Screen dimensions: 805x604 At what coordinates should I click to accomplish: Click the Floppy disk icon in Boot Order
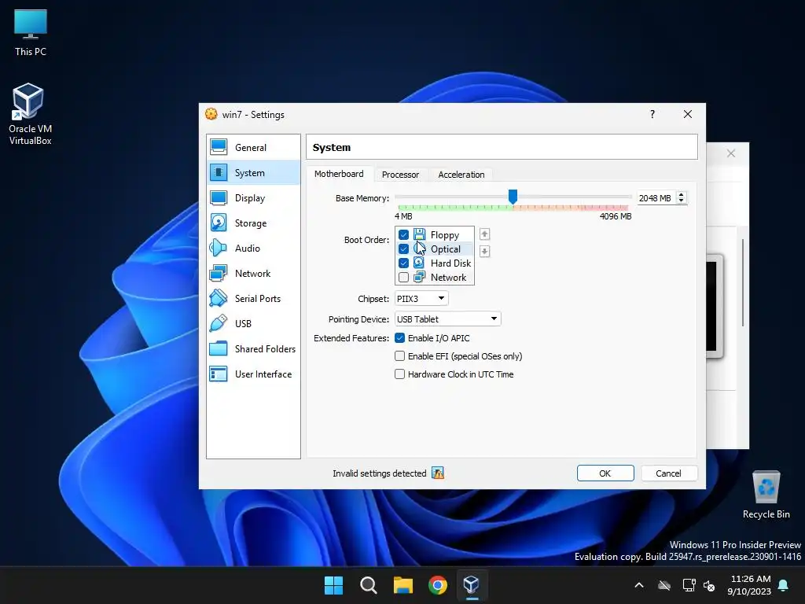click(x=419, y=234)
